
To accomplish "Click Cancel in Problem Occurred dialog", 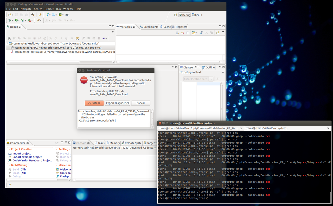I will coord(141,103).
